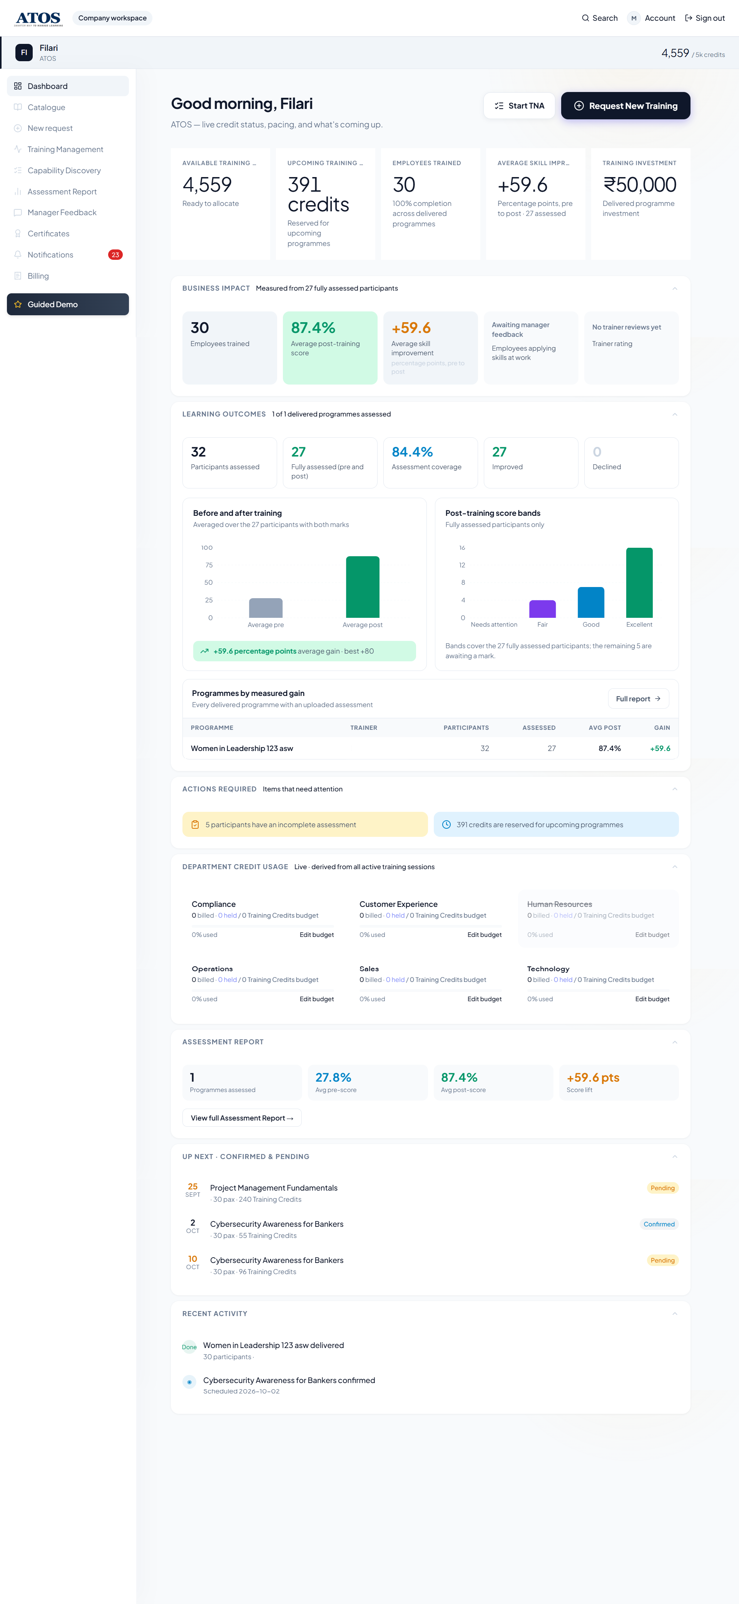Edit budget for Customer Experience department

pos(484,935)
